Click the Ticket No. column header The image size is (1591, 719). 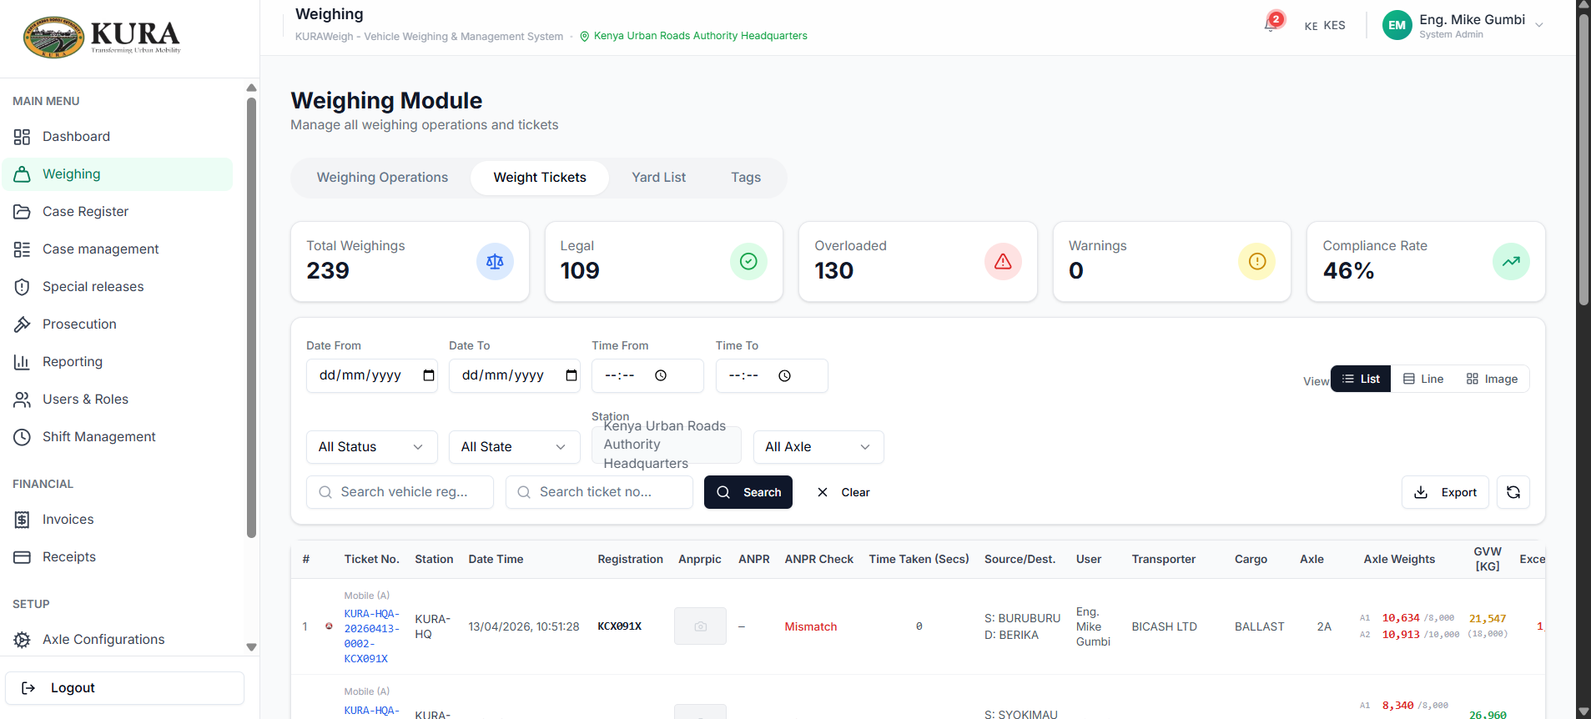371,559
